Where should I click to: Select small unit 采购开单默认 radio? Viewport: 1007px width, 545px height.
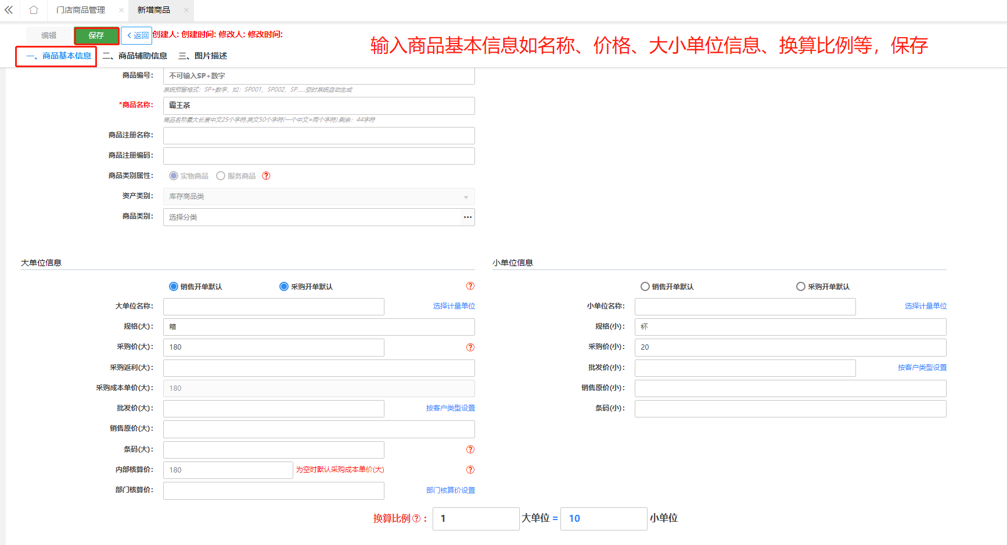click(800, 286)
